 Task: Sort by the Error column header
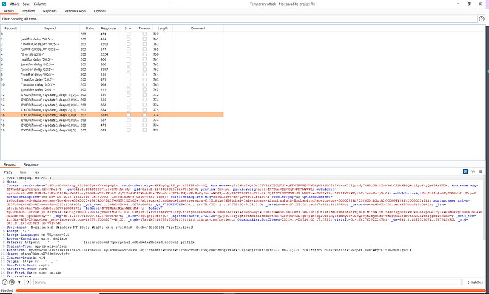coord(128,28)
